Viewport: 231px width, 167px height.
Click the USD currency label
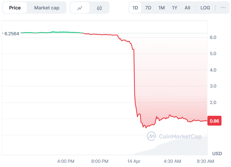pos(217,153)
